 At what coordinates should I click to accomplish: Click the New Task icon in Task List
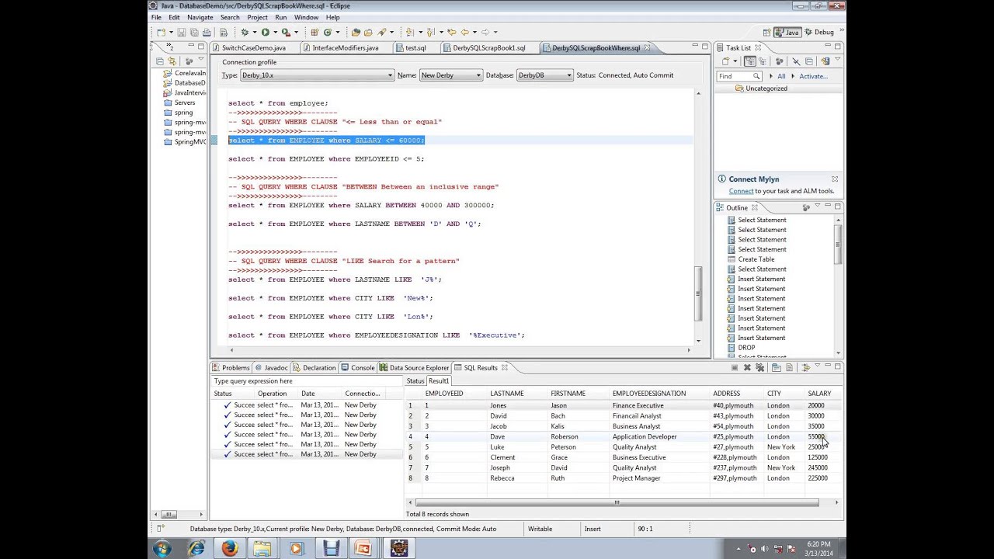click(725, 61)
